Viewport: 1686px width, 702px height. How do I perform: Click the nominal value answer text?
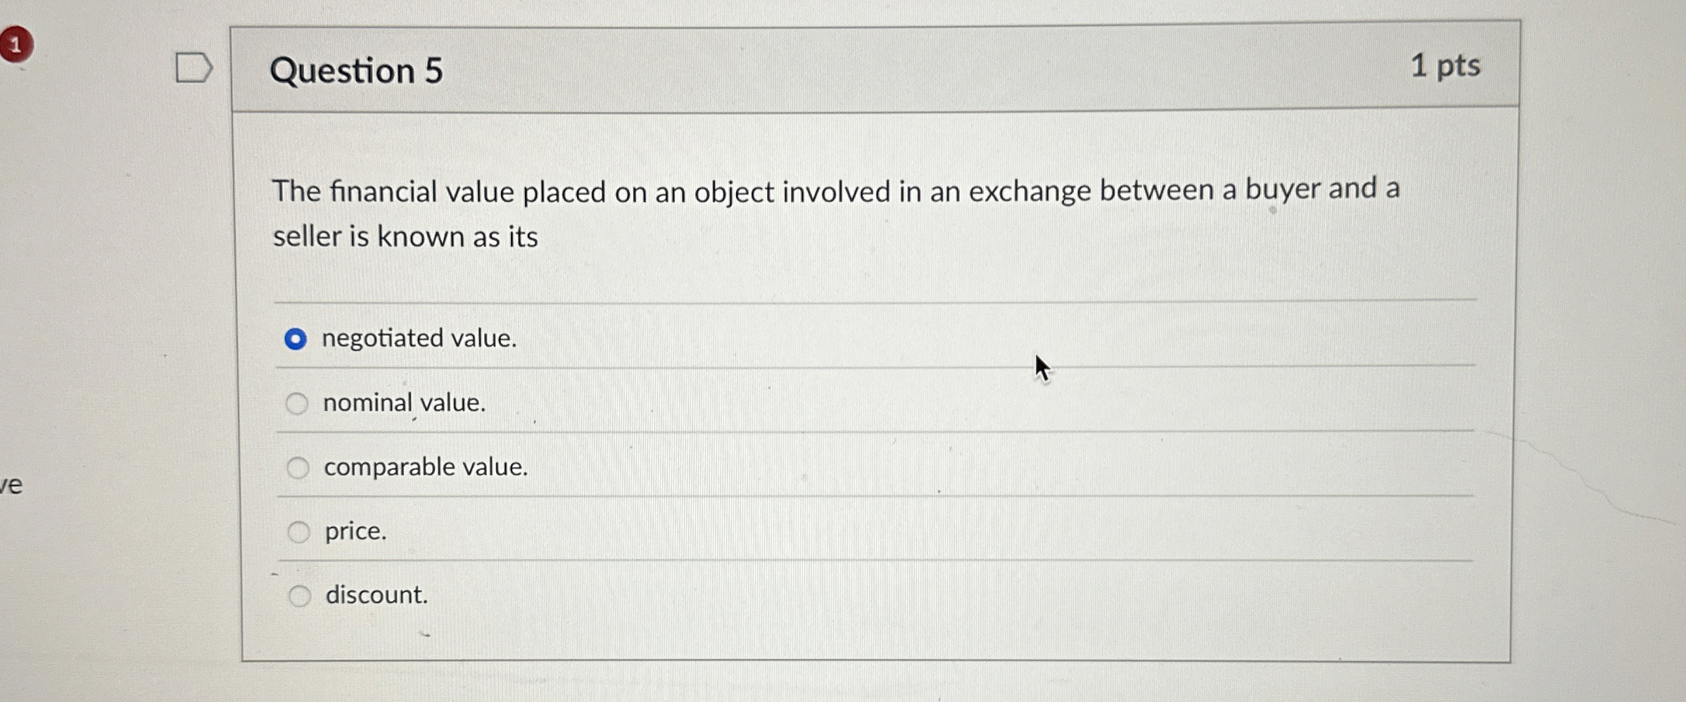coord(403,403)
